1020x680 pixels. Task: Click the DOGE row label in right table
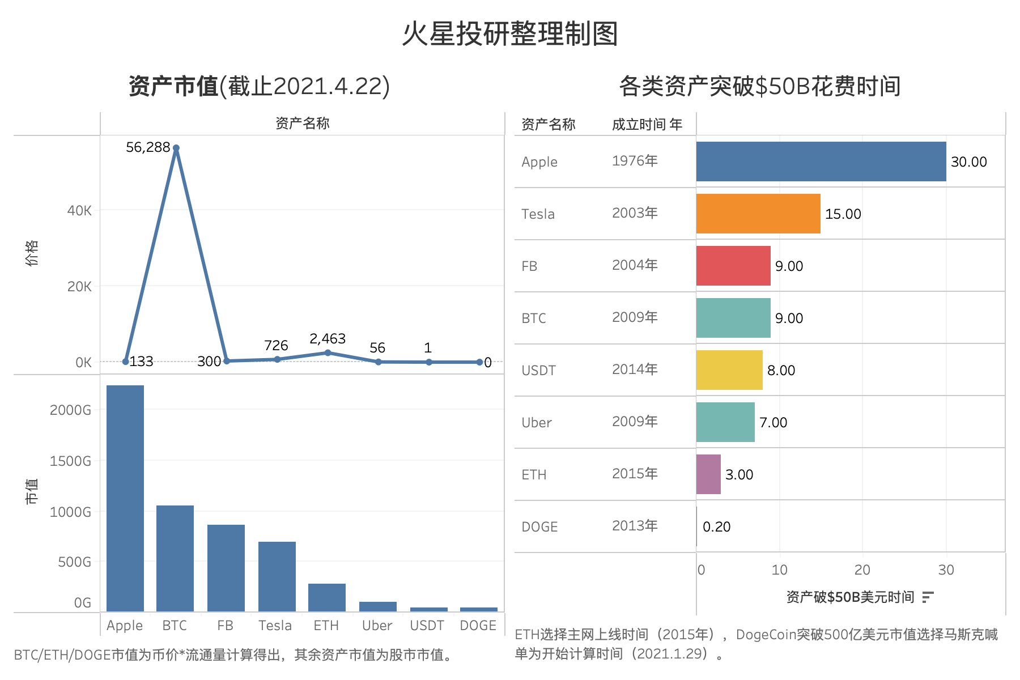click(x=539, y=527)
